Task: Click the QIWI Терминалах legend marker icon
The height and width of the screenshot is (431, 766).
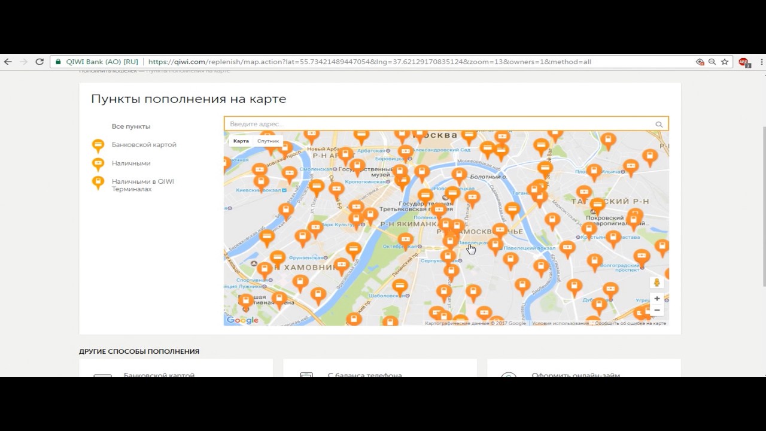Action: pos(98,183)
